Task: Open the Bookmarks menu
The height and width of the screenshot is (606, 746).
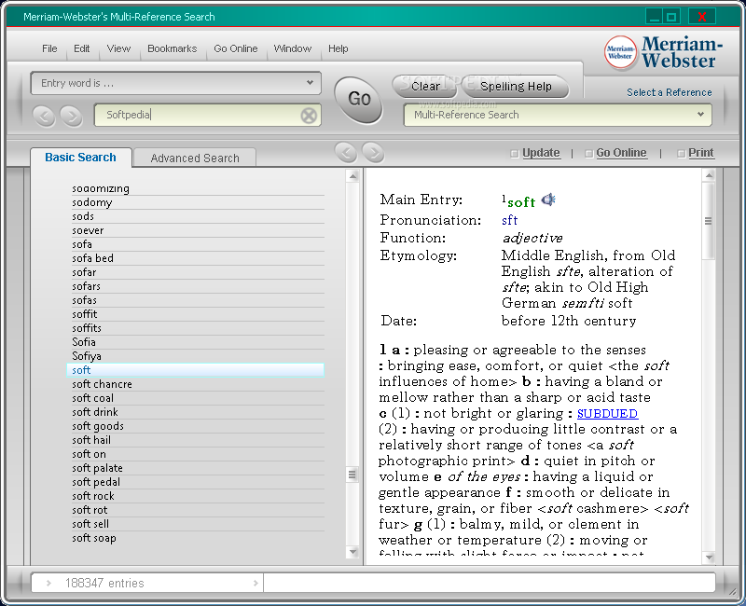Action: tap(172, 48)
